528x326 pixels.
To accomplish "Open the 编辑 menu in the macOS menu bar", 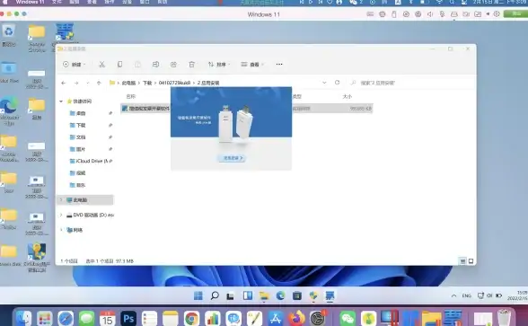I will [75, 2].
